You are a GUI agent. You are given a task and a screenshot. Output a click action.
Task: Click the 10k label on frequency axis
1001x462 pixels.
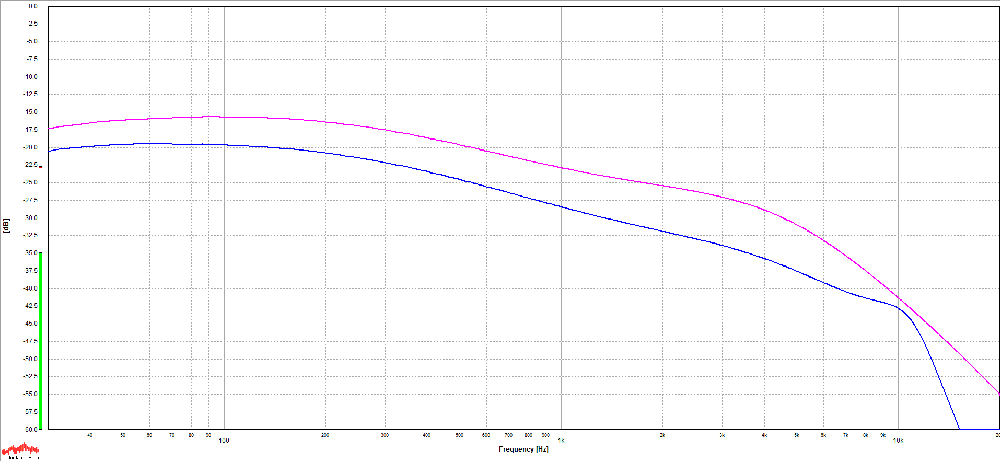898,441
